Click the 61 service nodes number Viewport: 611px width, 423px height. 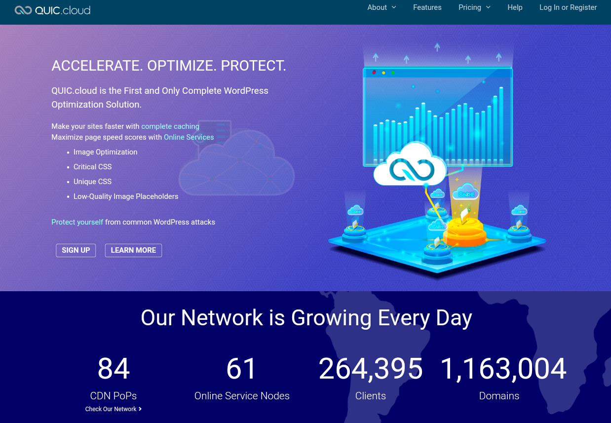point(242,369)
